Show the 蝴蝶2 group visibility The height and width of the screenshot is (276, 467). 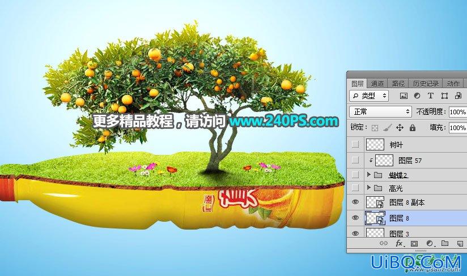(x=355, y=175)
